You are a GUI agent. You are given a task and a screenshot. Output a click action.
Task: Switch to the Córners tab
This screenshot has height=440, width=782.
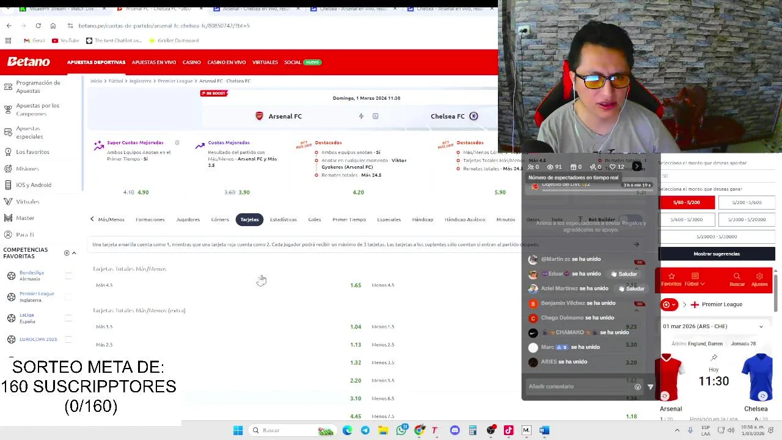[x=220, y=219]
